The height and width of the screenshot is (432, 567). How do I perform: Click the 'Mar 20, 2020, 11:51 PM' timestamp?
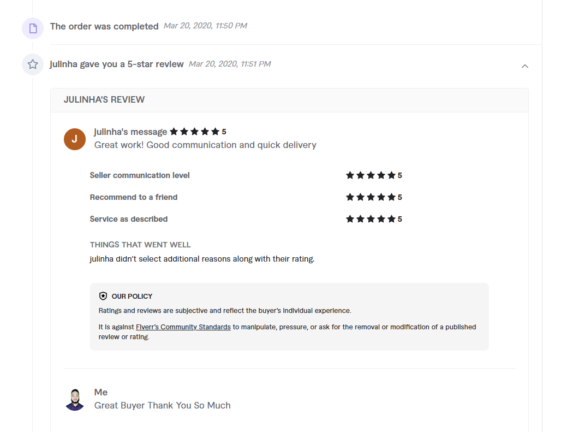click(x=230, y=64)
